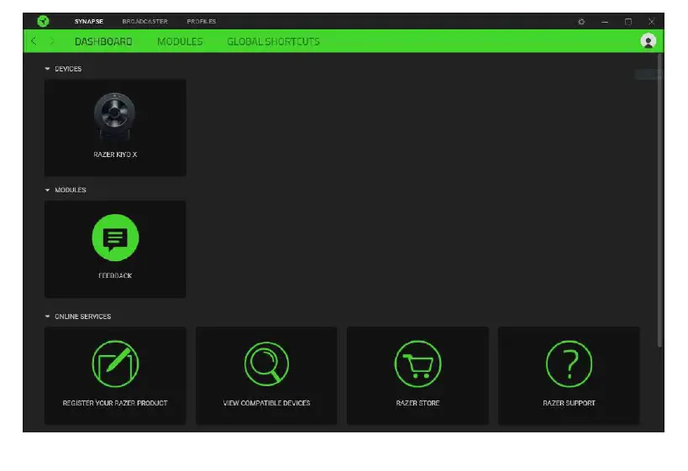
Task: Select the Modules tab in the green bar
Action: 180,42
